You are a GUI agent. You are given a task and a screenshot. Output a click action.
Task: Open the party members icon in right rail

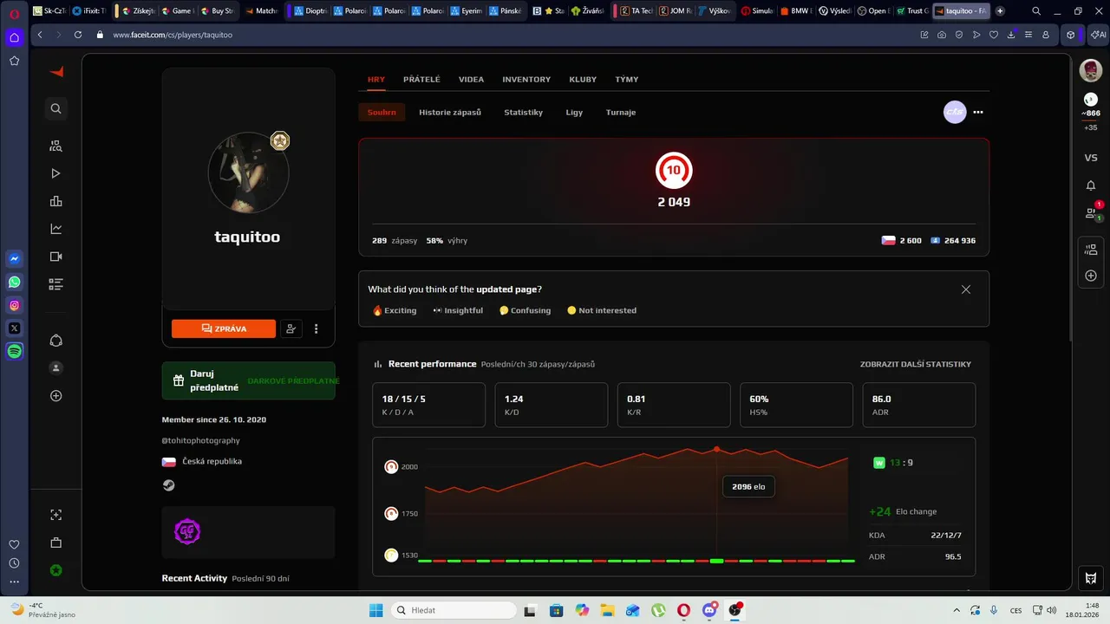(x=1091, y=250)
